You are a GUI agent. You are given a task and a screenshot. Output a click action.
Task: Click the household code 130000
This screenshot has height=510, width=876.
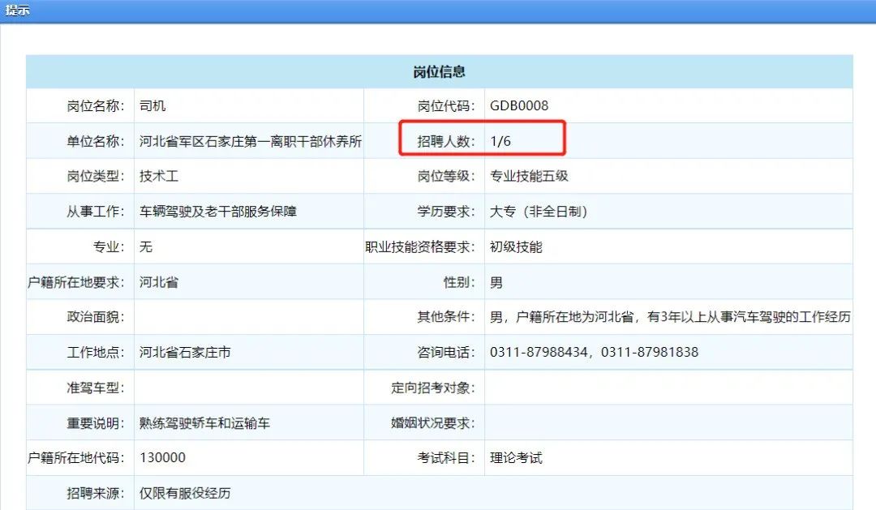coord(162,458)
